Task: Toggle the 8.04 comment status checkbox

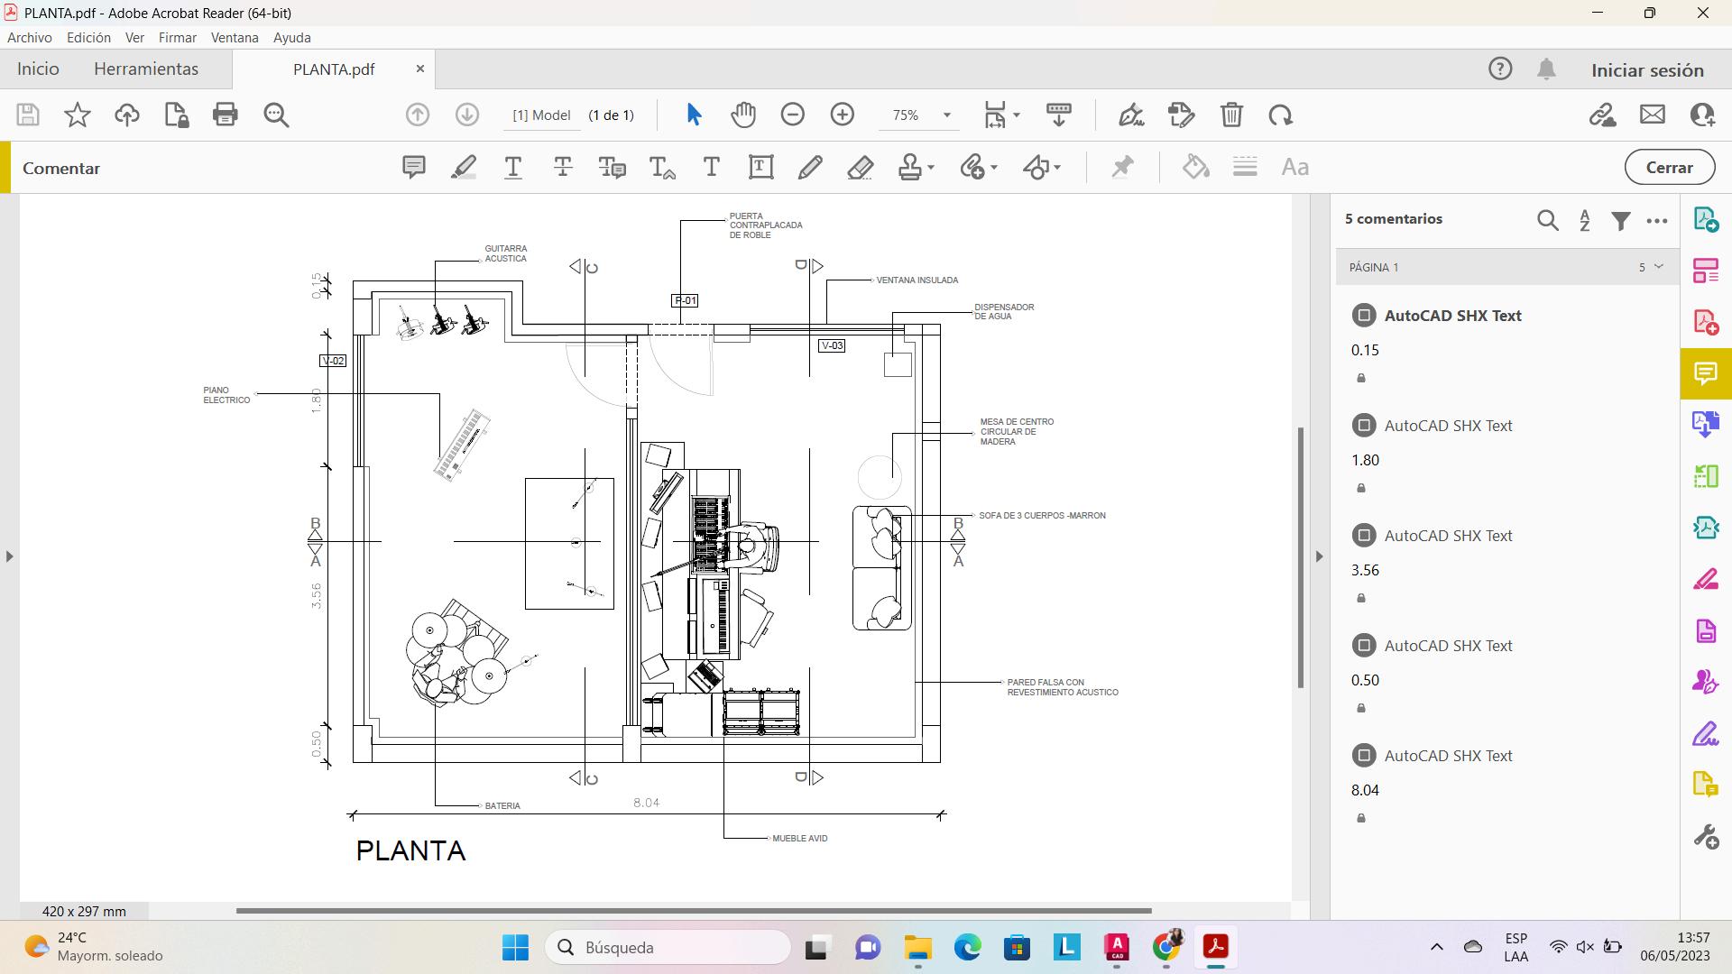Action: 1363,756
